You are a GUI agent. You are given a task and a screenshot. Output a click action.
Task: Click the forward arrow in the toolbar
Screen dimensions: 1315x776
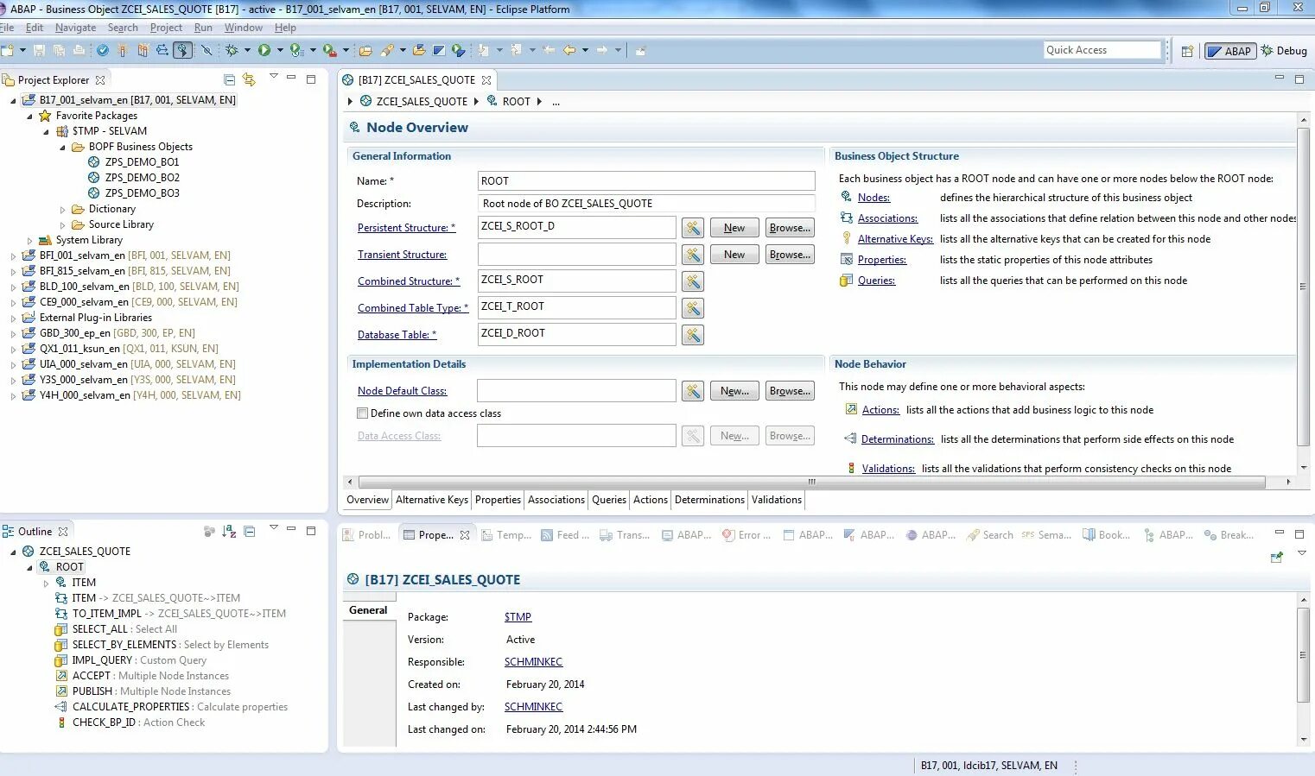click(602, 50)
